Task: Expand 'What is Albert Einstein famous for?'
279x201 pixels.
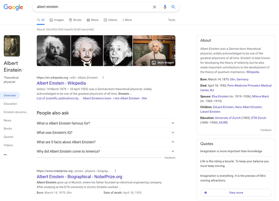Action: [106, 123]
